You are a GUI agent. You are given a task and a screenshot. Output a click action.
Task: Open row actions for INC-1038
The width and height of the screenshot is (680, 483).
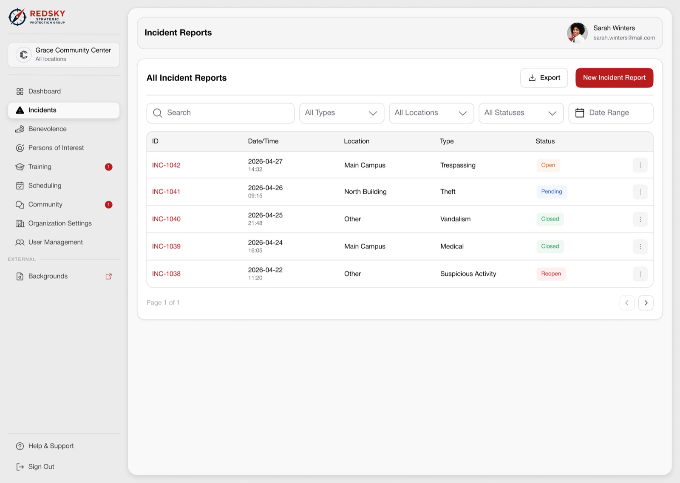(x=640, y=274)
